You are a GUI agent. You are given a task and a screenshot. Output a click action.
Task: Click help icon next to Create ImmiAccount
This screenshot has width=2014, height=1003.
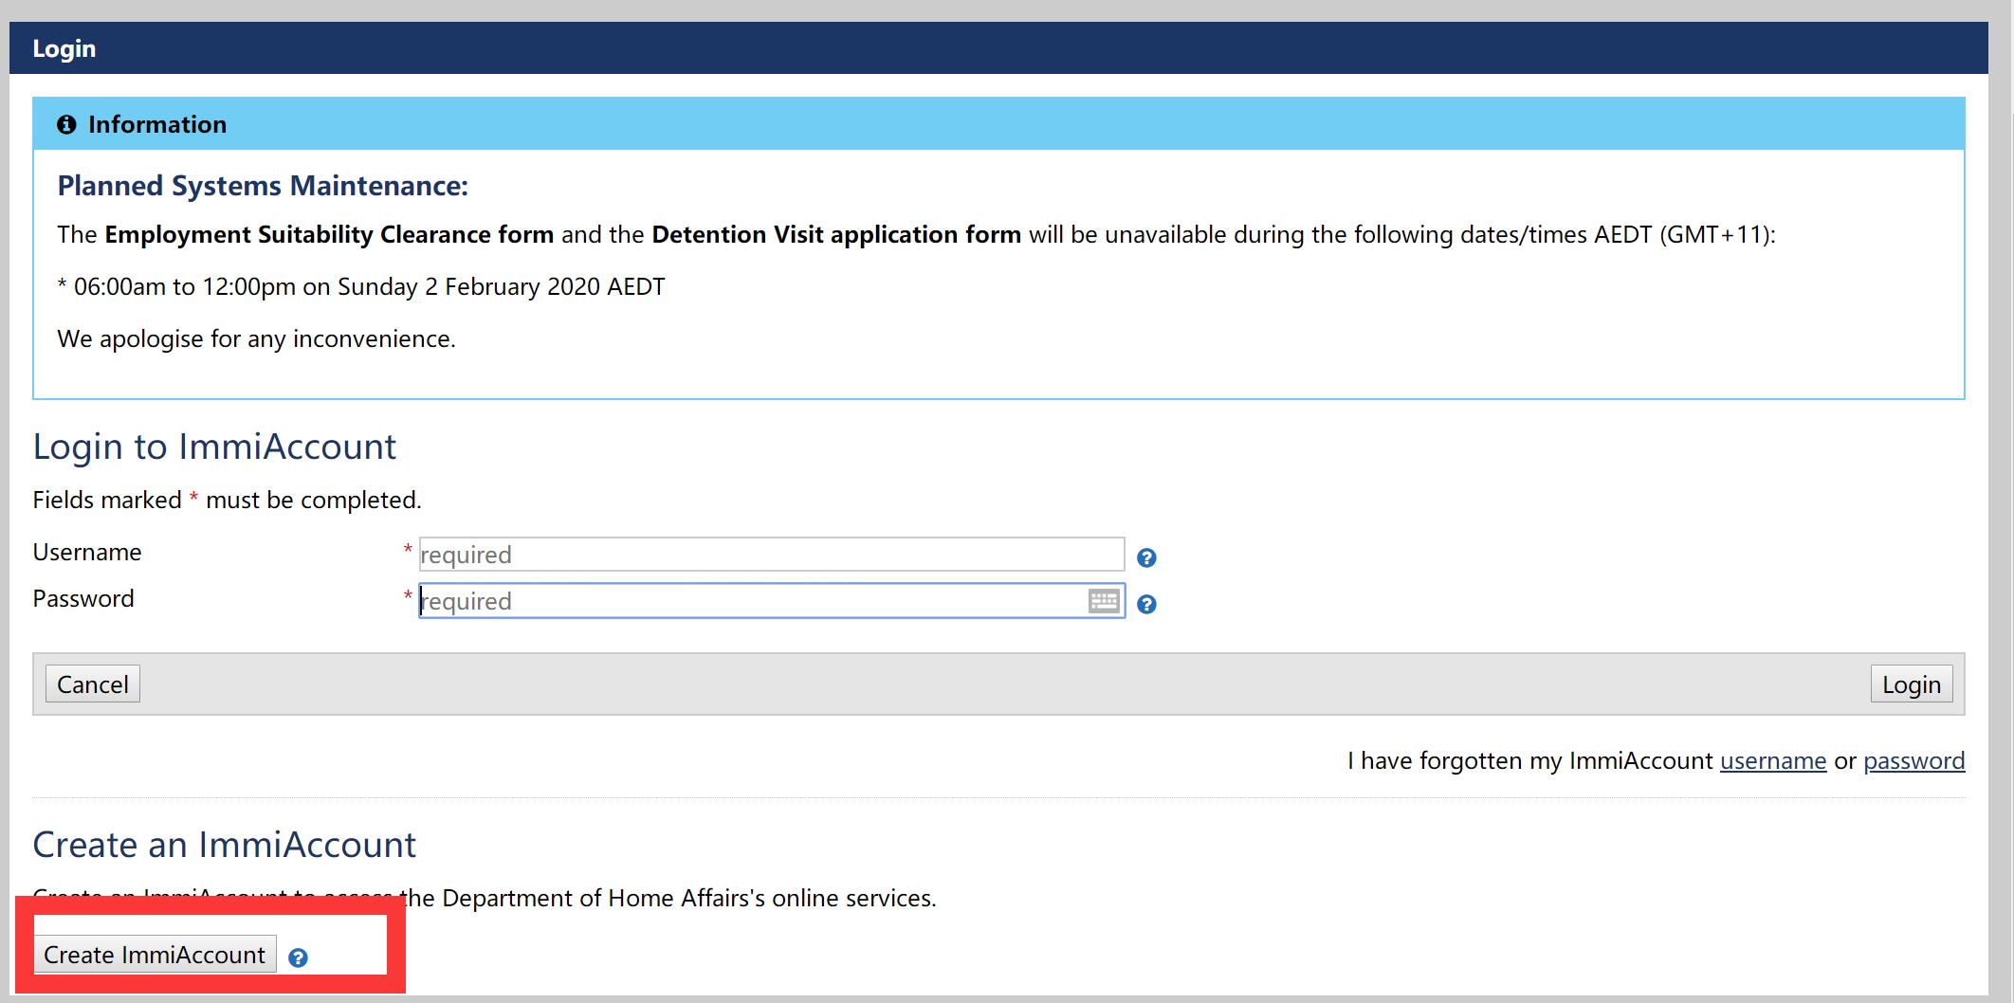[x=298, y=957]
